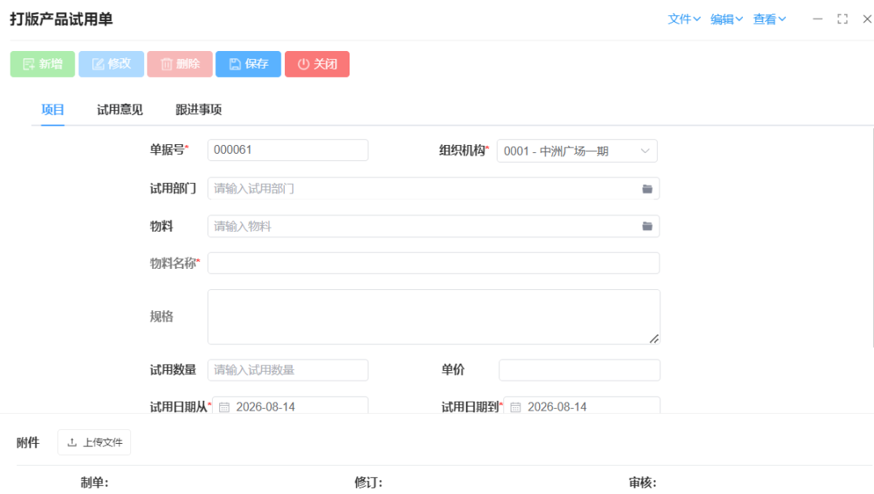Click the 单价 input field
Viewport: 874px width, 494px height.
click(579, 370)
